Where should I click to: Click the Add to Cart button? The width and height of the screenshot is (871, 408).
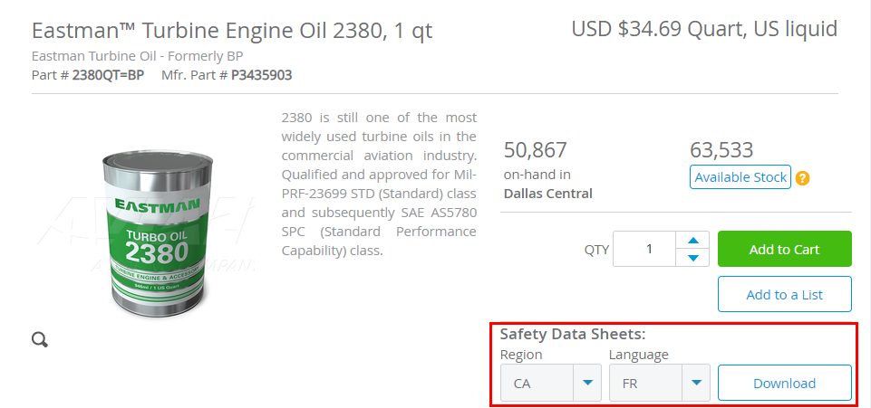(x=784, y=250)
